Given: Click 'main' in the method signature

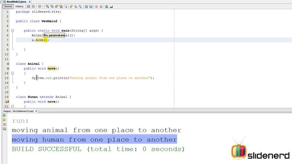Looking at the screenshot, I should point(65,31).
